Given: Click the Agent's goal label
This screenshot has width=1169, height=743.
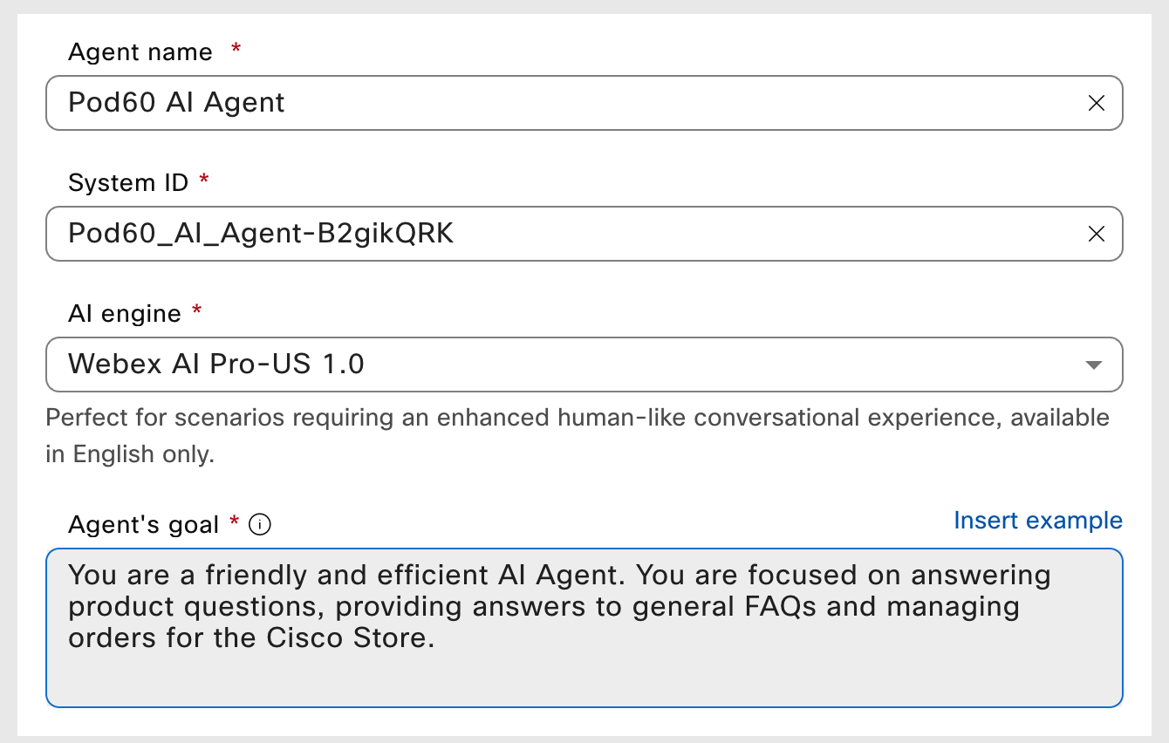Looking at the screenshot, I should pyautogui.click(x=143, y=525).
